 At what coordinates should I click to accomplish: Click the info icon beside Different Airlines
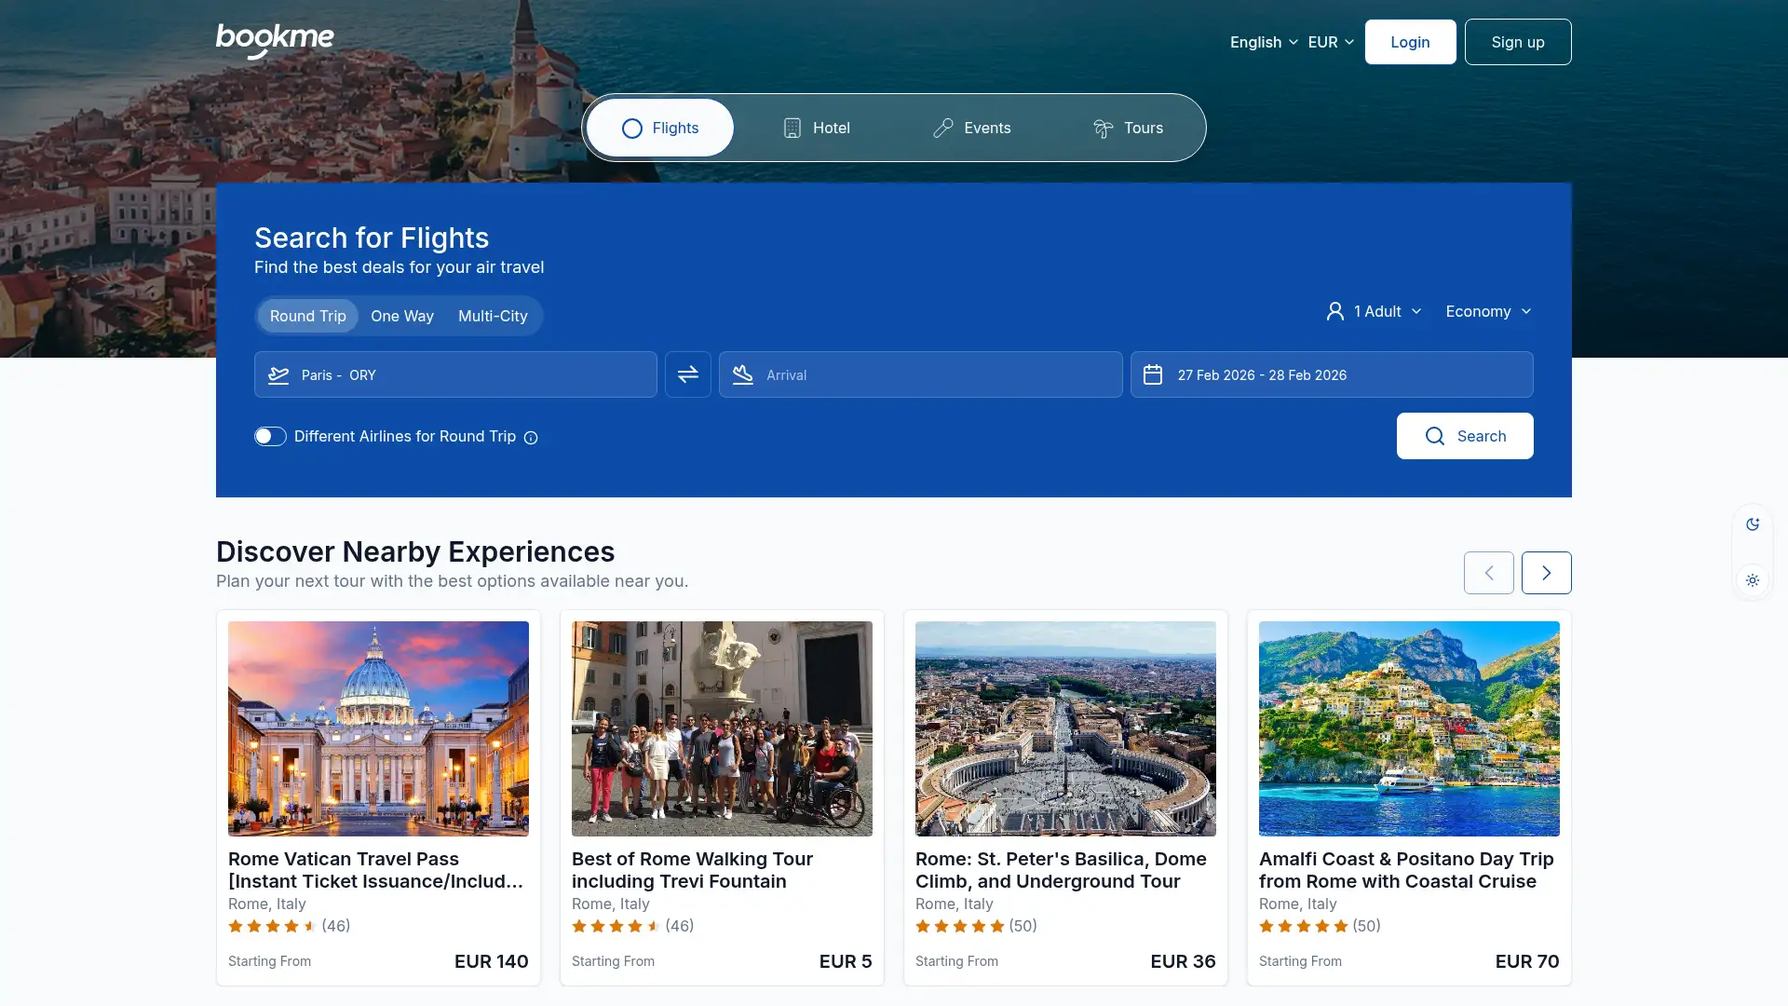[531, 438]
